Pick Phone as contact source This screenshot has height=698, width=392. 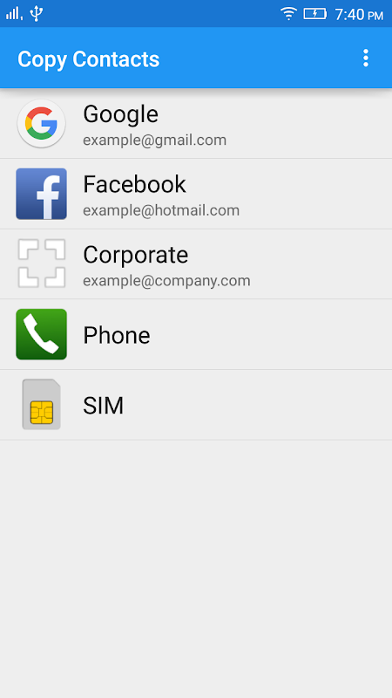pyautogui.click(x=196, y=334)
